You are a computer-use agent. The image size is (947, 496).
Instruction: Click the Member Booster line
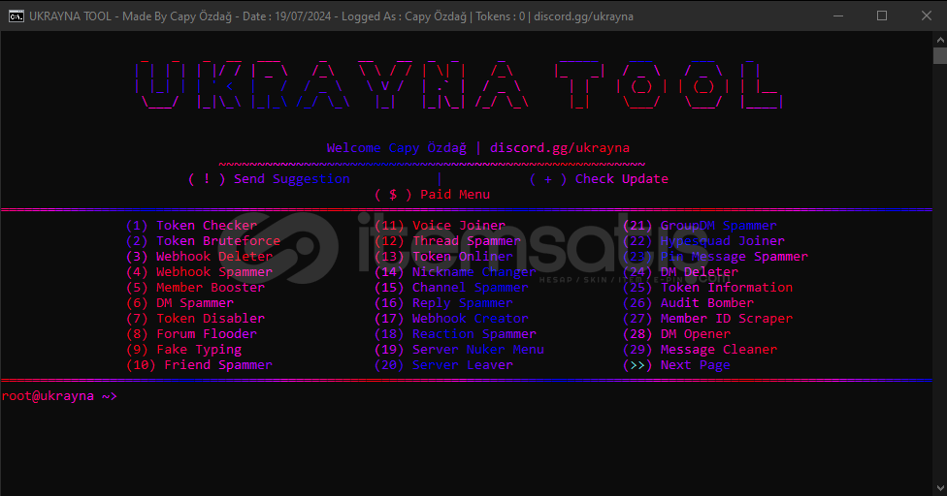195,288
